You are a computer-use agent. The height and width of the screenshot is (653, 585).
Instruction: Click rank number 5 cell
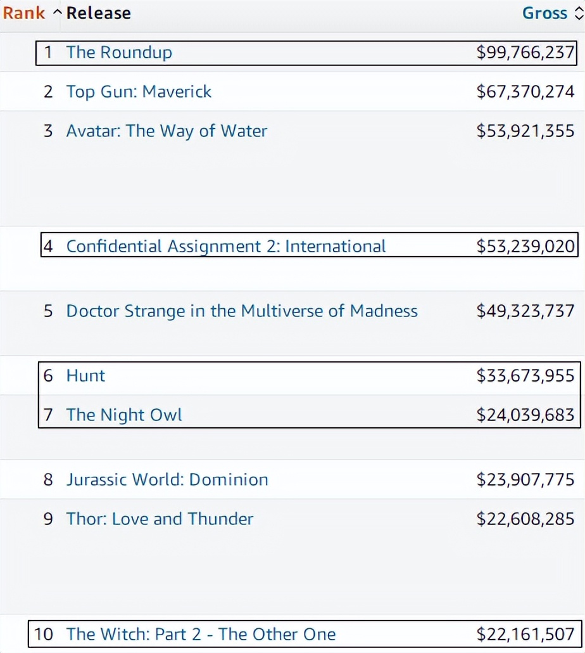click(49, 311)
